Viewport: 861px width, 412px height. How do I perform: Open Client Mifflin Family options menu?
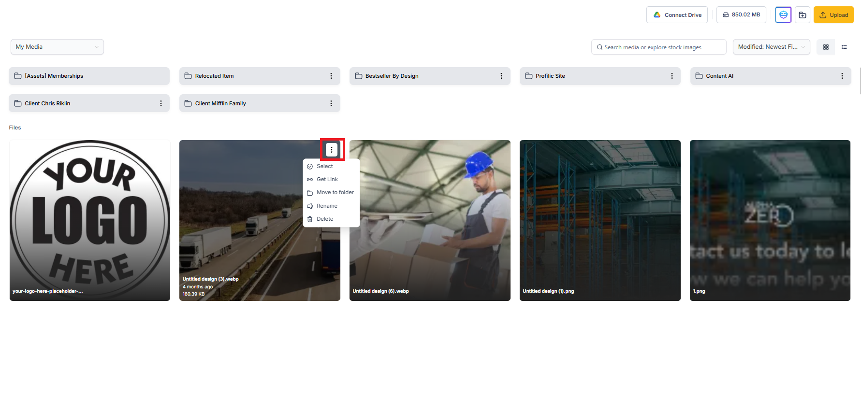(x=331, y=103)
